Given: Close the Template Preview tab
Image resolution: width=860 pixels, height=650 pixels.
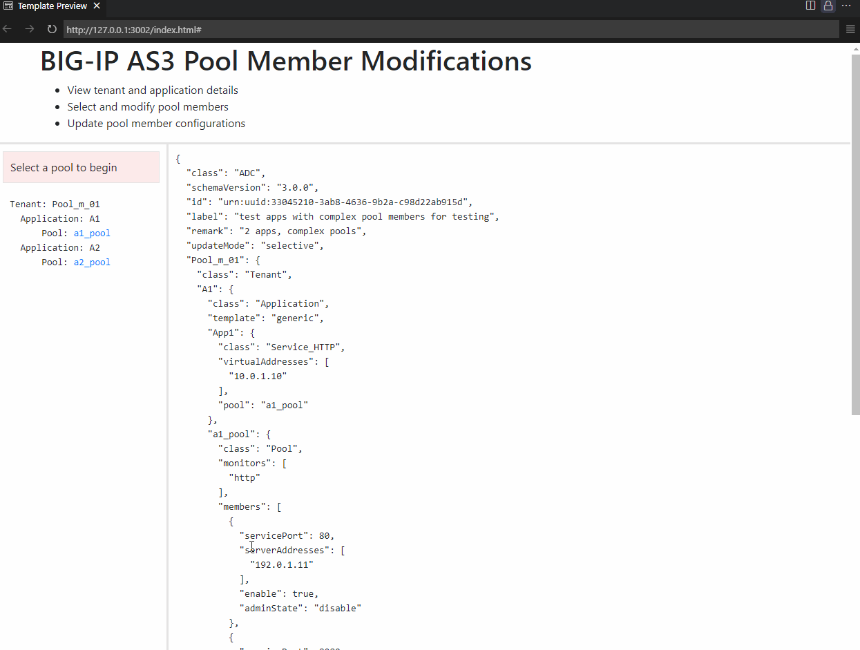Looking at the screenshot, I should [x=96, y=6].
